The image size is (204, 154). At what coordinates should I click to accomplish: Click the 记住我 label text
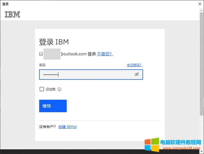click(50, 89)
